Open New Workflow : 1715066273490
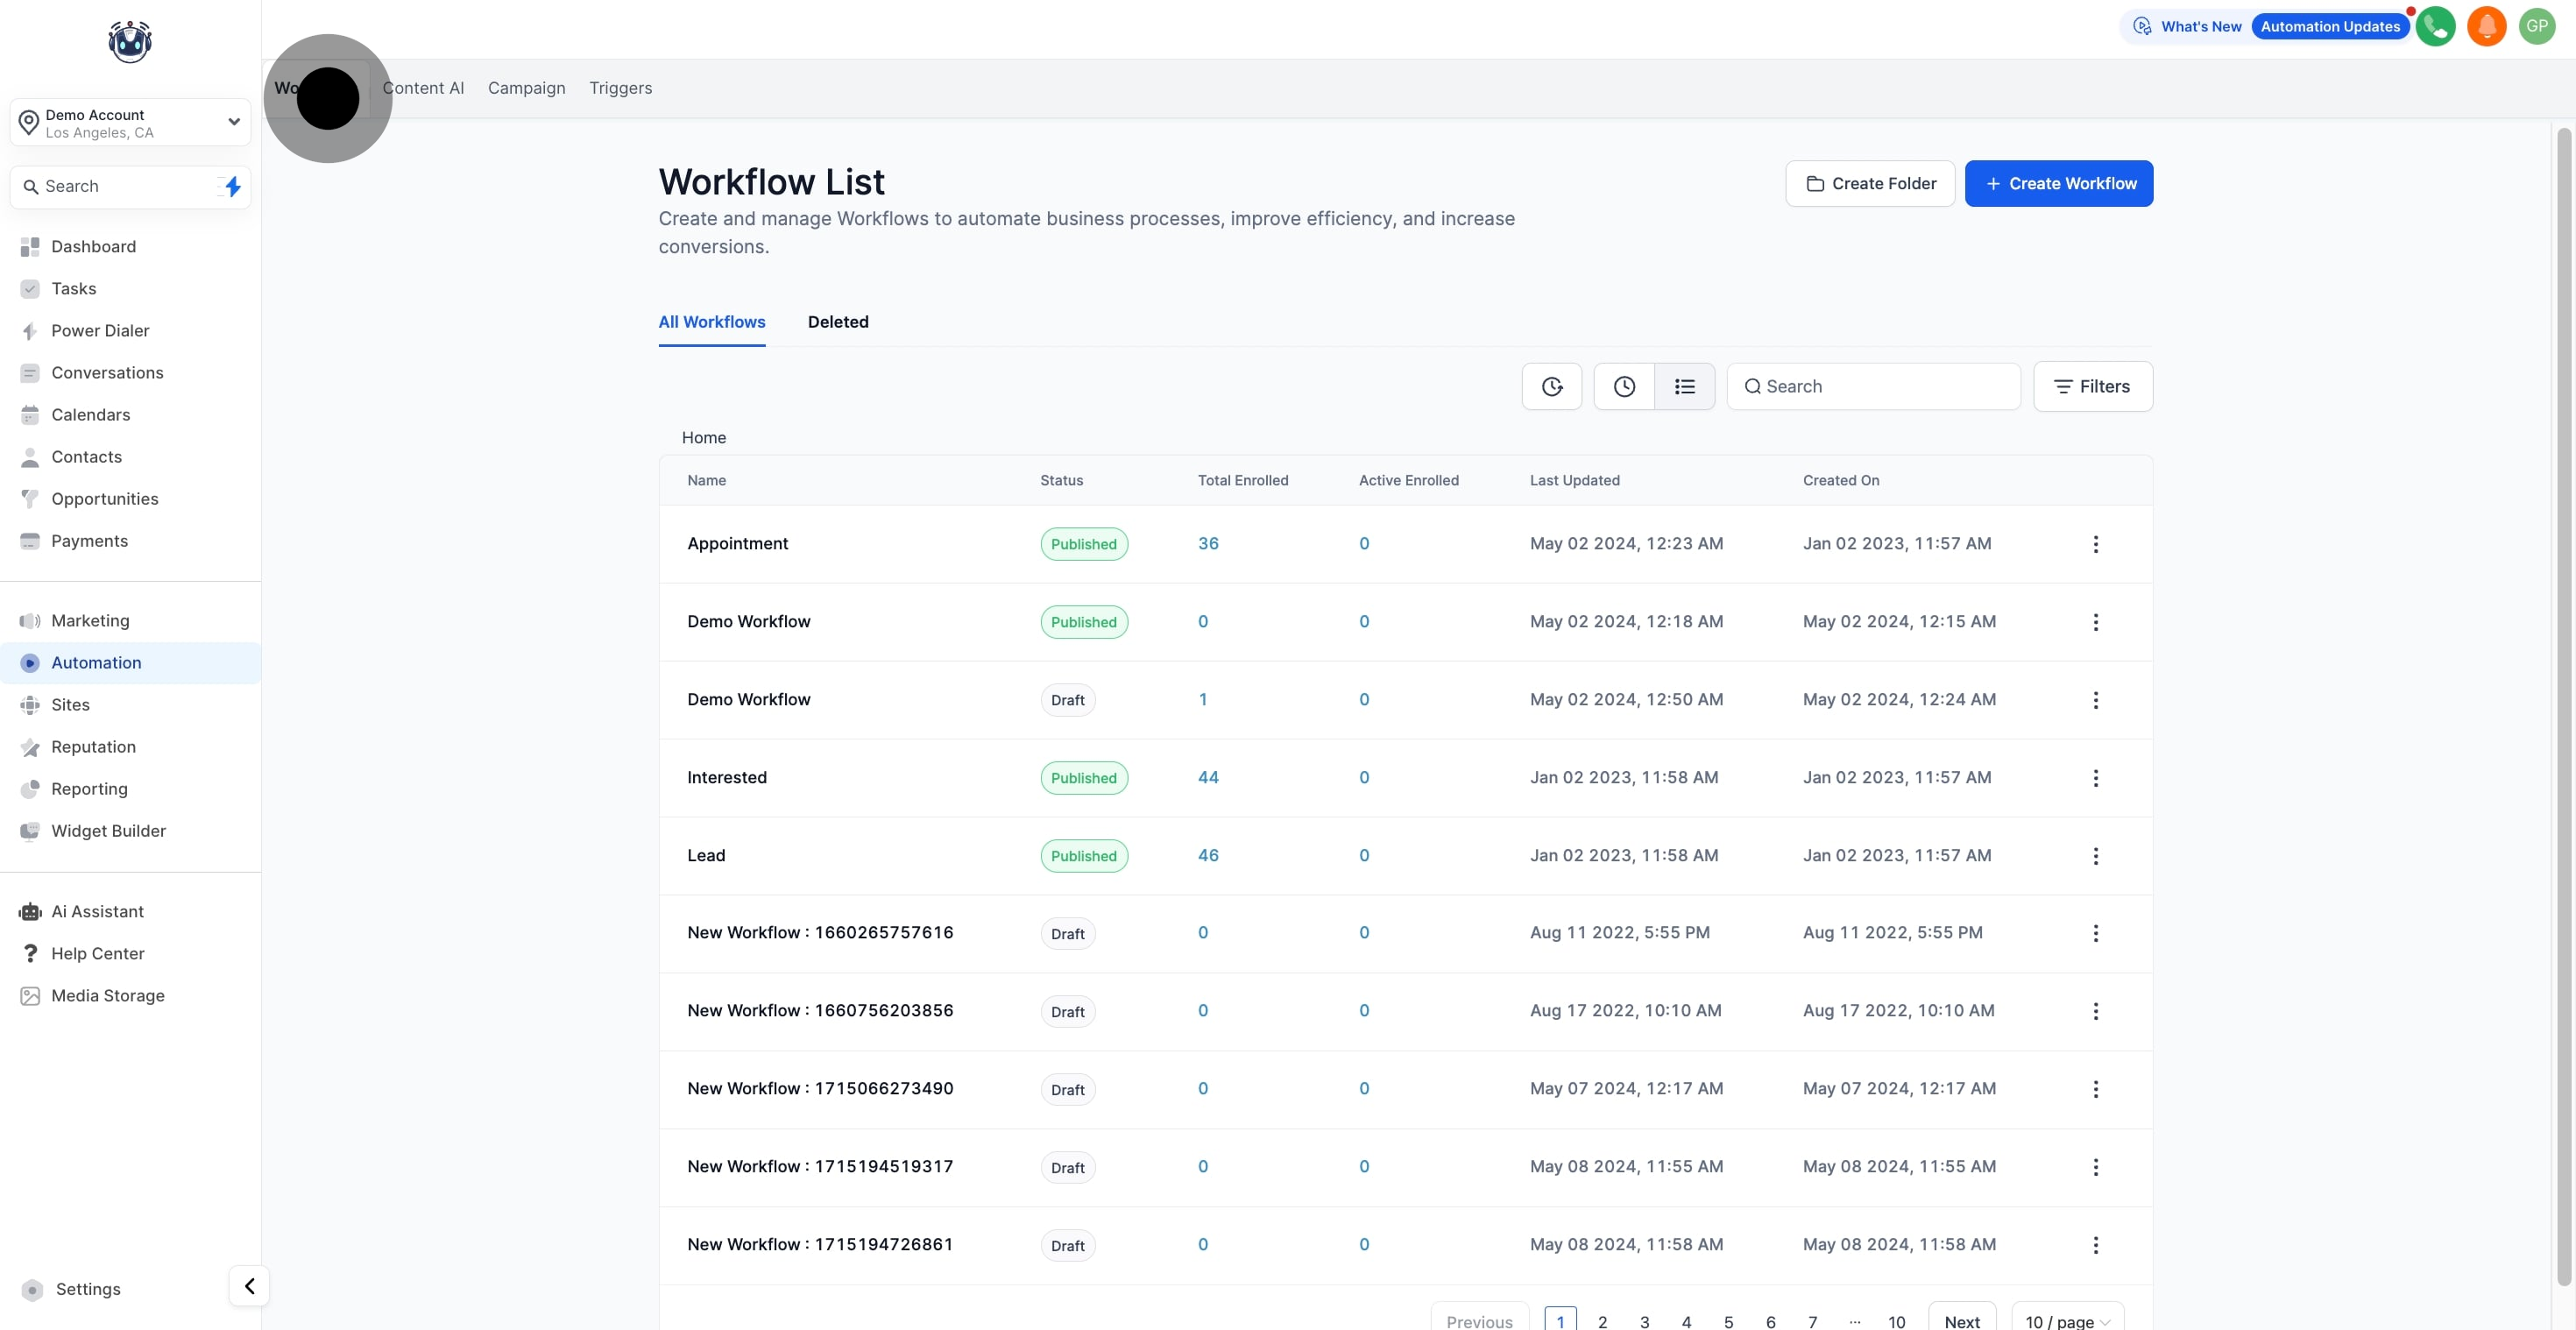This screenshot has height=1330, width=2576. click(x=820, y=1088)
